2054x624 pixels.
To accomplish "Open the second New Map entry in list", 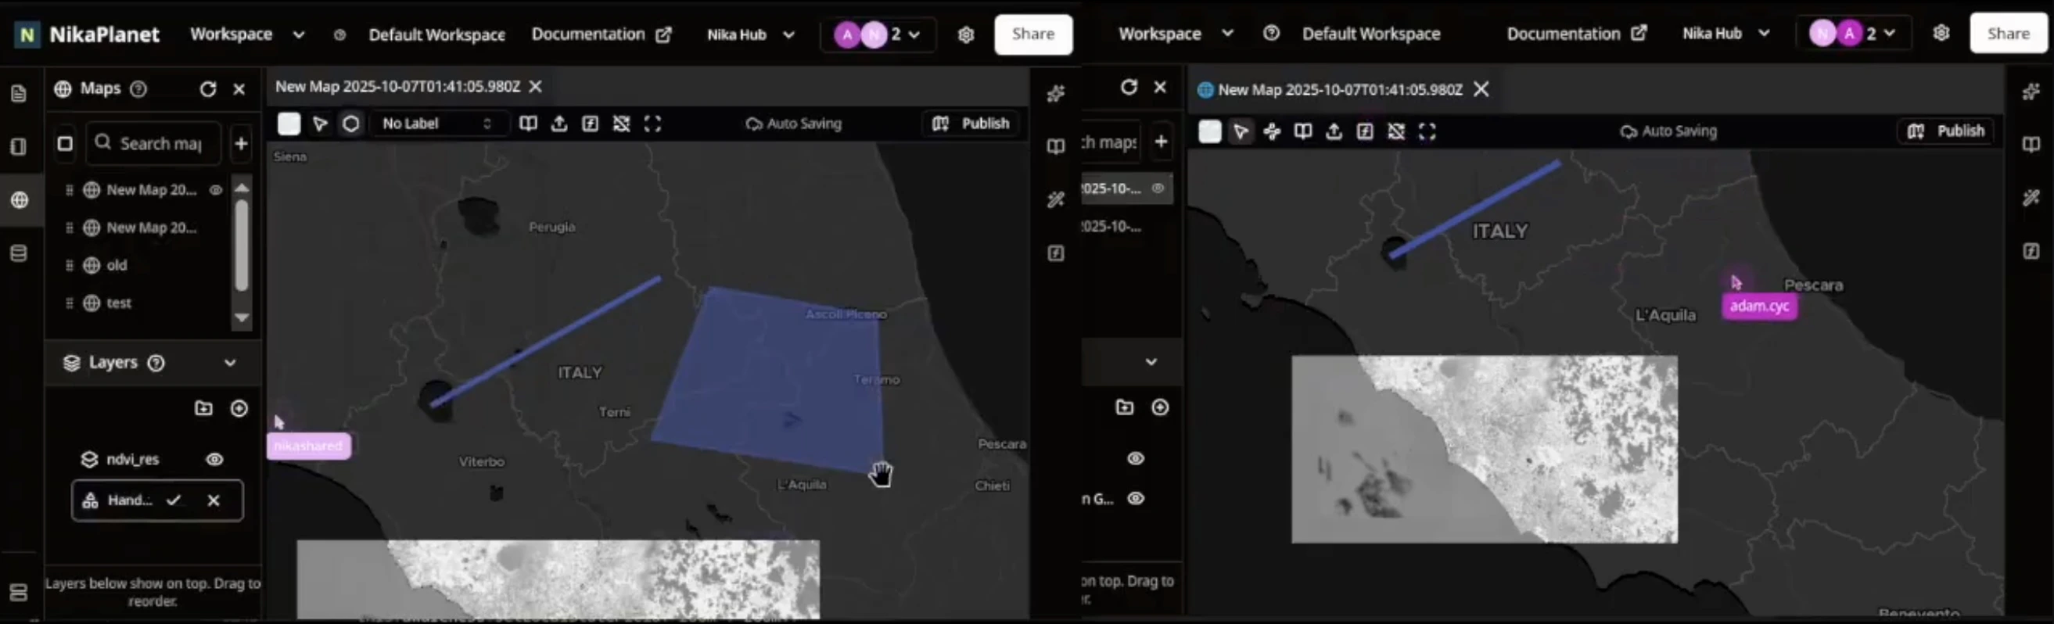I will coord(151,228).
